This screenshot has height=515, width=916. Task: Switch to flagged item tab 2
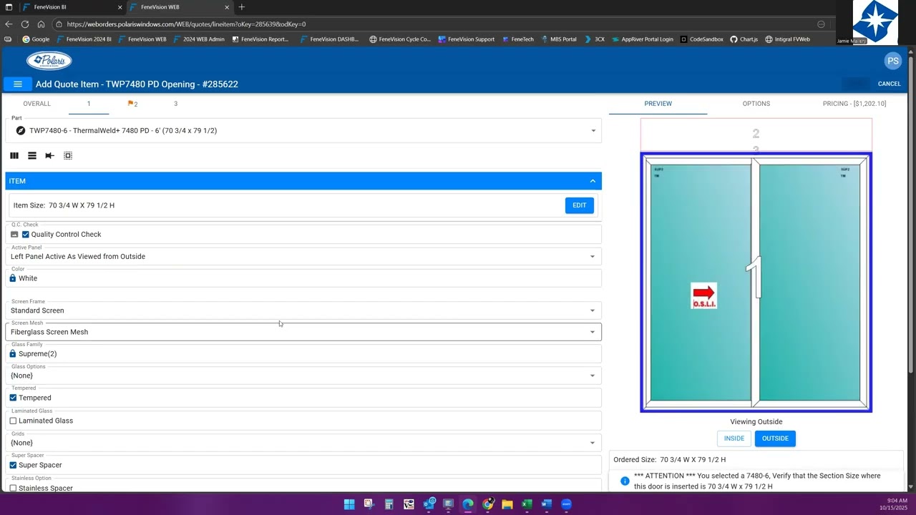click(132, 104)
